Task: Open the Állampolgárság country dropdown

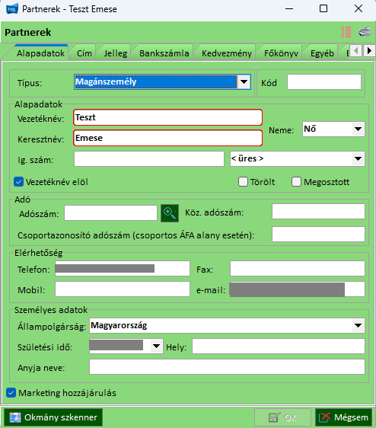Action: (x=358, y=325)
